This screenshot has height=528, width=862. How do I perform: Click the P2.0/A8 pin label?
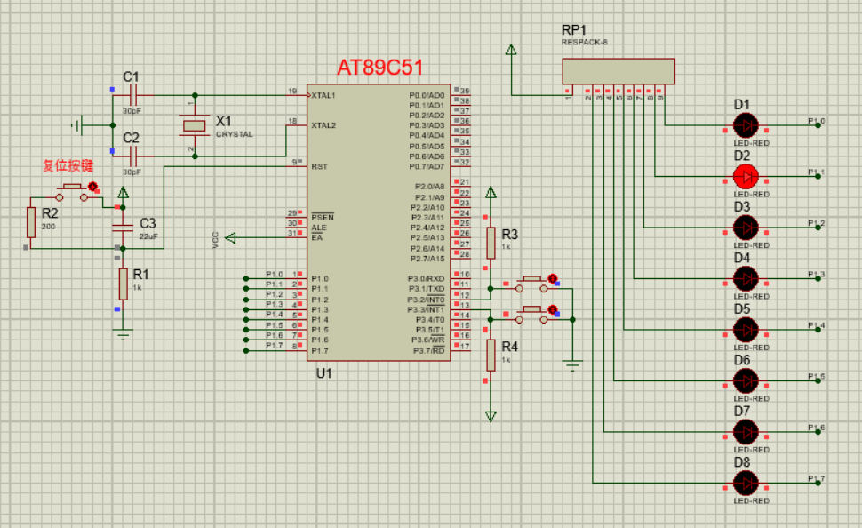coord(430,187)
